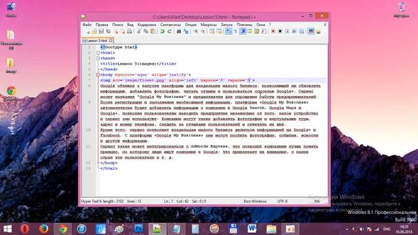Open the Кодировки menu
418x235 pixels.
[x=146, y=25]
